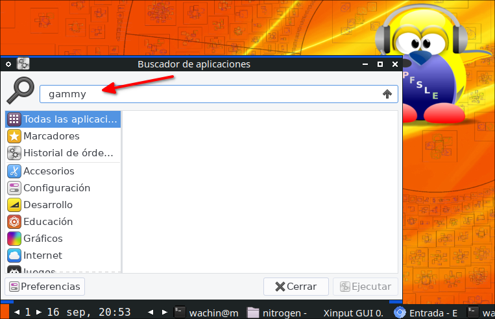Click the Todas las aplicaciones grid icon
This screenshot has height=319, width=495.
(14, 119)
